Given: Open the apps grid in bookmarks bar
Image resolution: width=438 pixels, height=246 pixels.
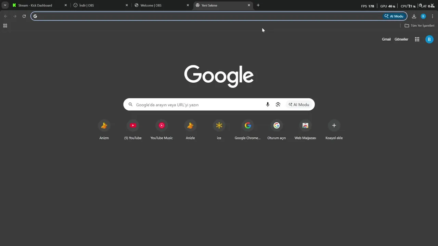Looking at the screenshot, I should coord(5,26).
